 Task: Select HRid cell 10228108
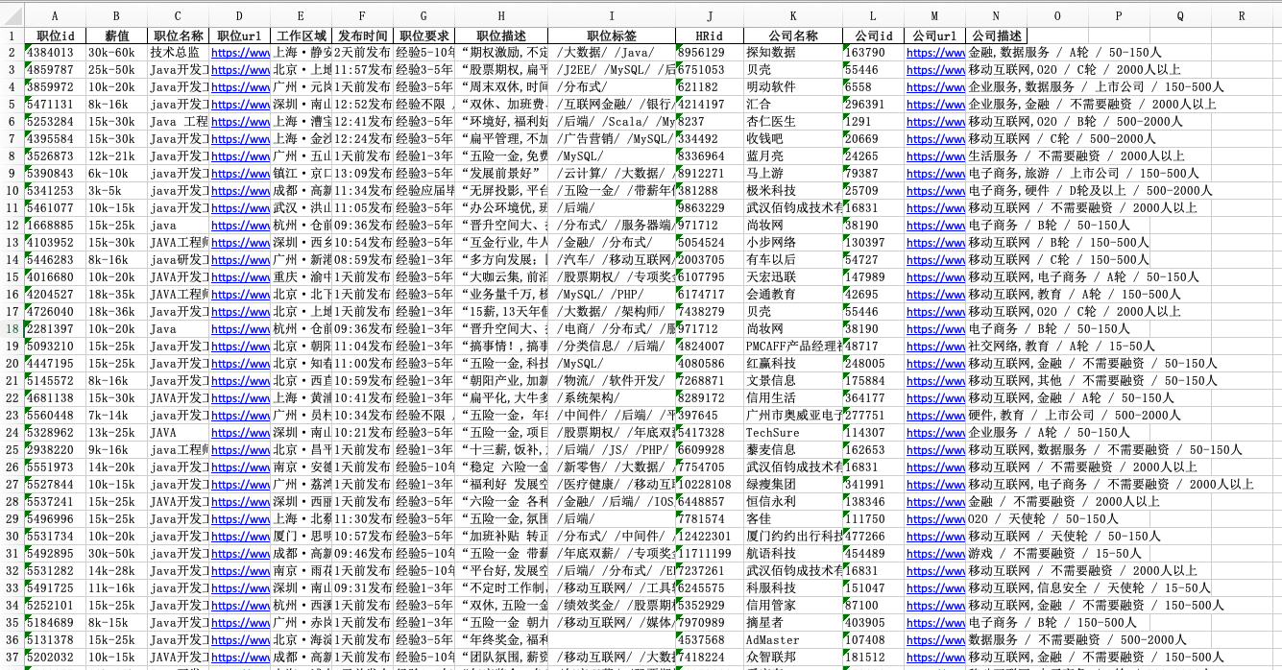click(710, 485)
